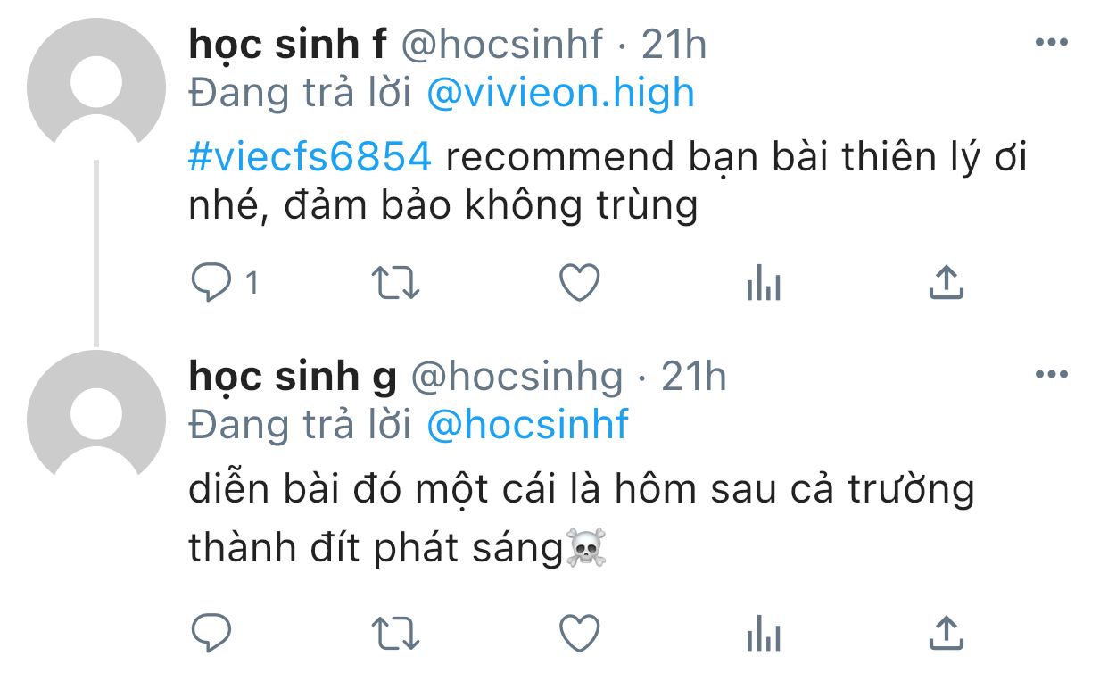Open more options on học sinh f tweet

tap(1051, 43)
